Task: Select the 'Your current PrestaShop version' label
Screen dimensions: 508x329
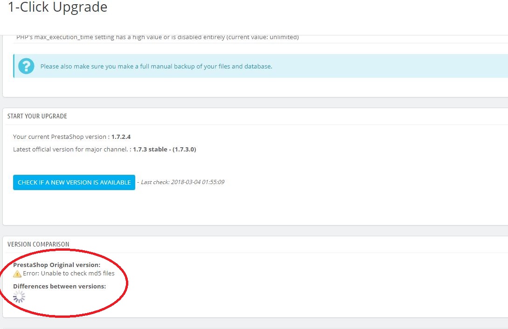Action: coord(60,137)
